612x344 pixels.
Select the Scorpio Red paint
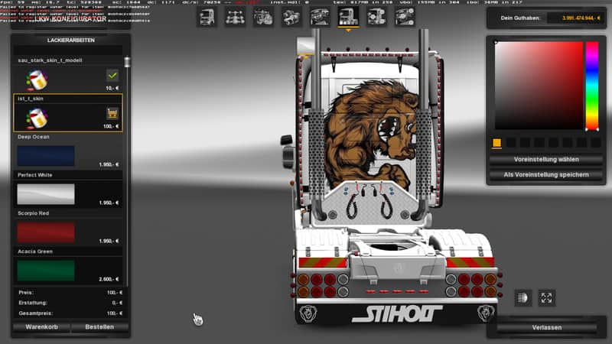(x=46, y=232)
